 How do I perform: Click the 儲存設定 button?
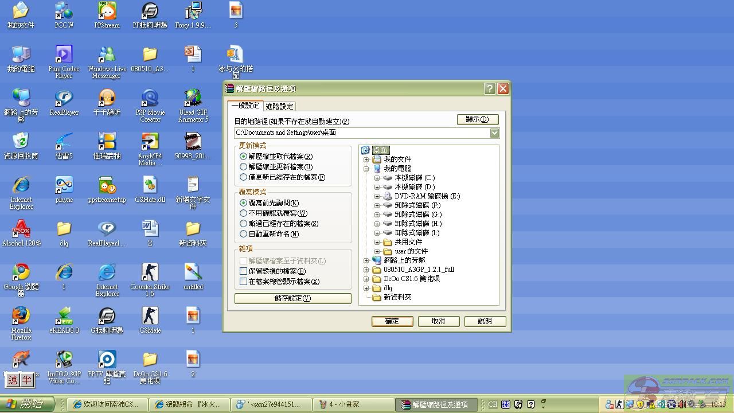click(x=292, y=298)
